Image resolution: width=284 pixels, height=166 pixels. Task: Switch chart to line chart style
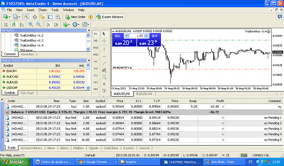click(x=21, y=24)
